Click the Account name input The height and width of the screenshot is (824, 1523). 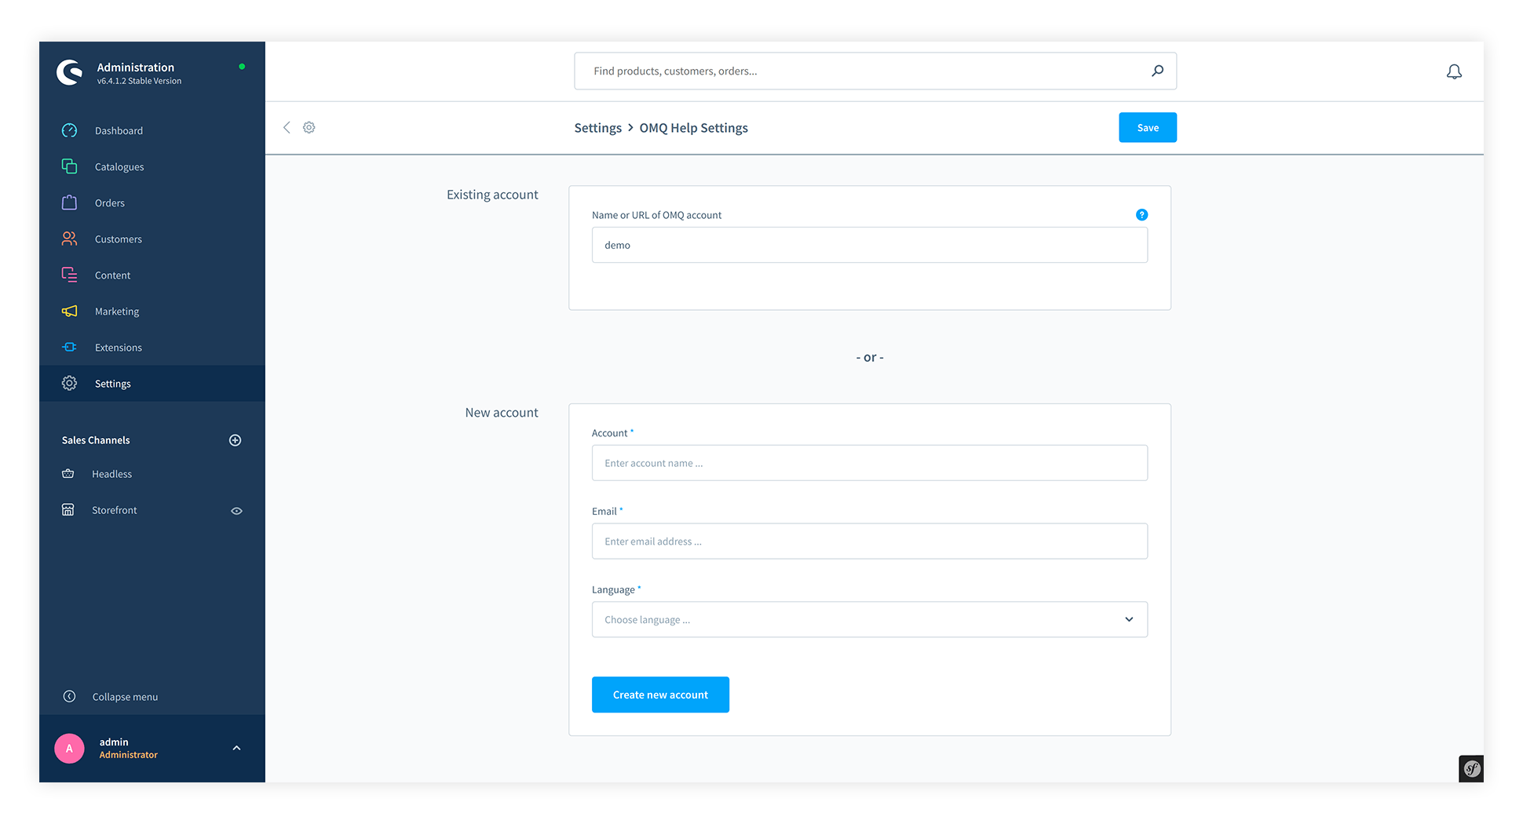click(x=869, y=463)
